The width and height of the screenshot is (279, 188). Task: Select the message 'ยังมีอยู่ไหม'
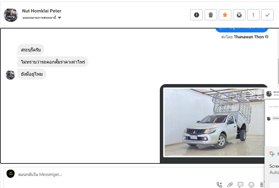point(32,74)
